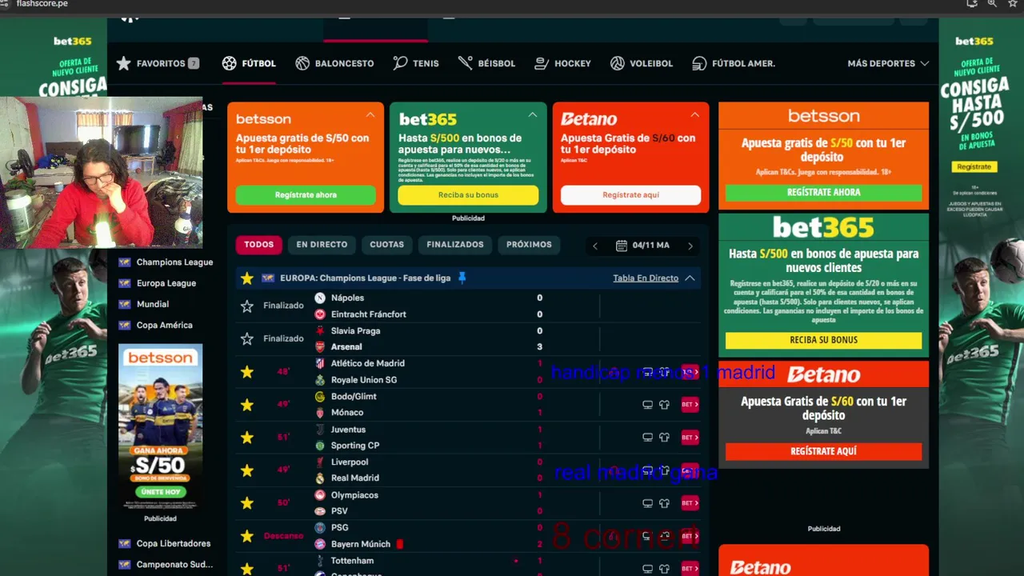Open Fútbol Amer. helmet sport

tap(734, 63)
